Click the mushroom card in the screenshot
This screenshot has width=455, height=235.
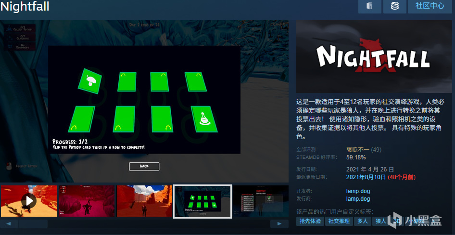(90, 81)
